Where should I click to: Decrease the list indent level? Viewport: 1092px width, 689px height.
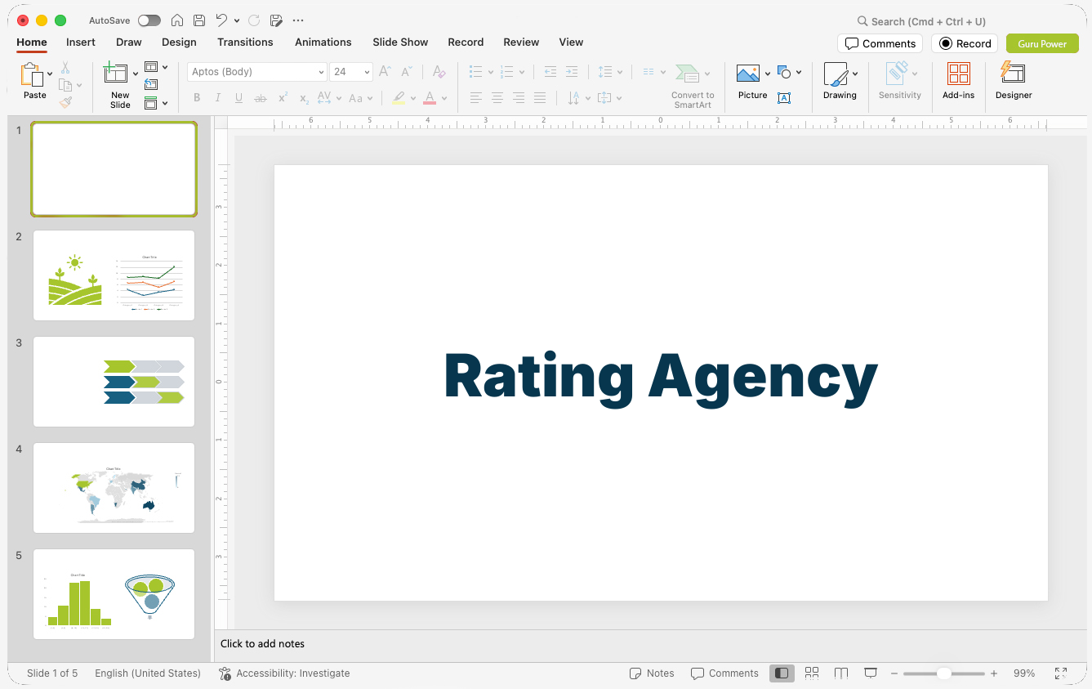tap(550, 72)
